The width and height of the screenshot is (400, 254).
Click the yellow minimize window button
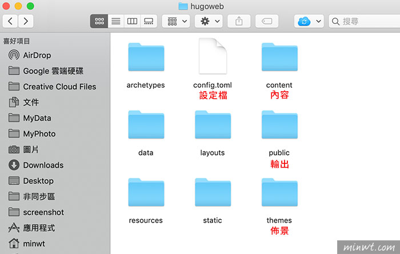coord(18,6)
